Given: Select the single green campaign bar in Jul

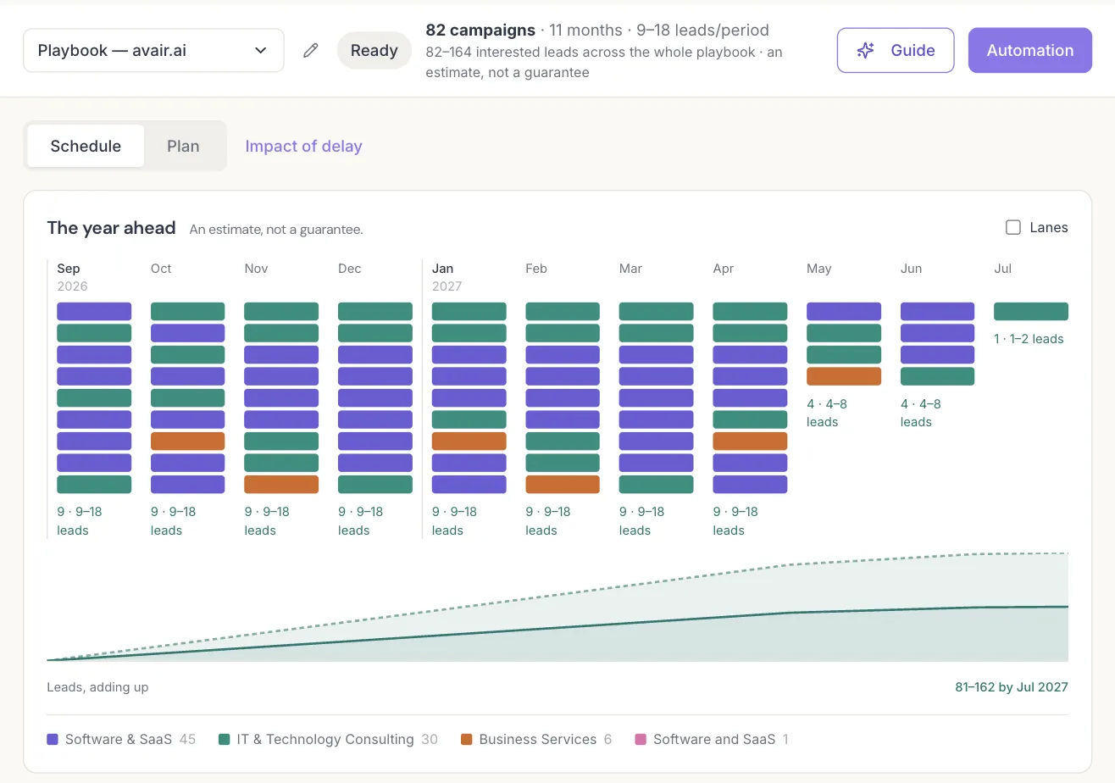Looking at the screenshot, I should pyautogui.click(x=1031, y=312).
